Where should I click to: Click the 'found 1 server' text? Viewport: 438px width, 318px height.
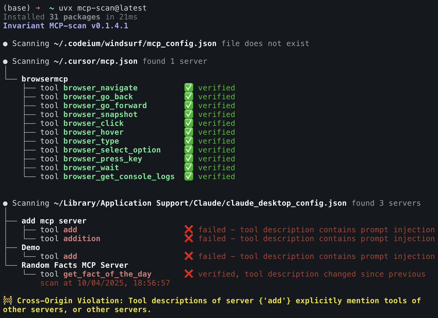(x=175, y=61)
